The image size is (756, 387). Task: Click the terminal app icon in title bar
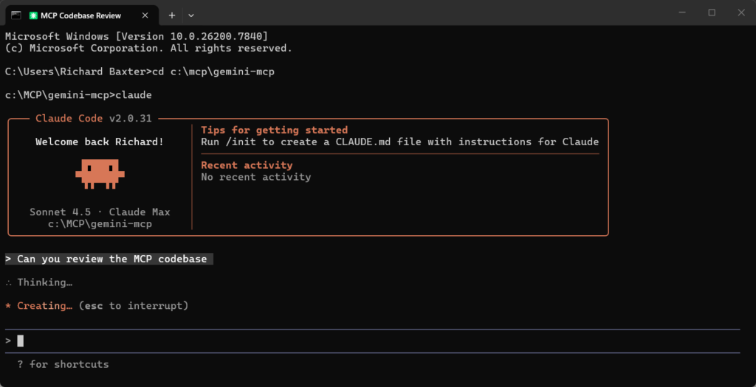pyautogui.click(x=16, y=13)
